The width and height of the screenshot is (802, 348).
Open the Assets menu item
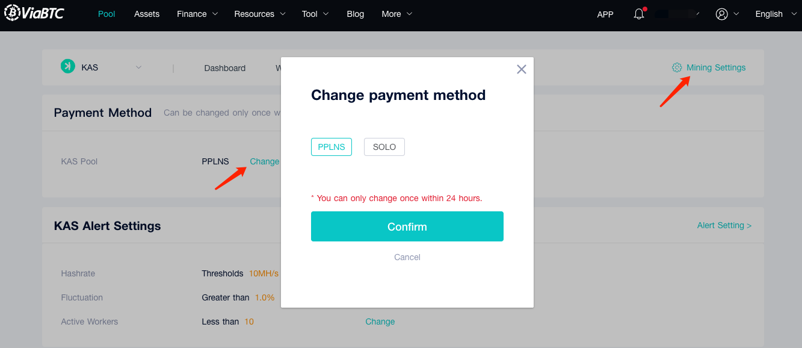(x=147, y=14)
